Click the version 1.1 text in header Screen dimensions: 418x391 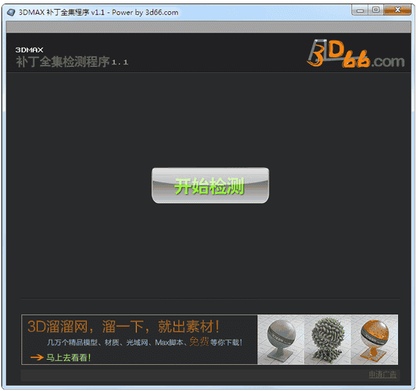click(x=120, y=62)
